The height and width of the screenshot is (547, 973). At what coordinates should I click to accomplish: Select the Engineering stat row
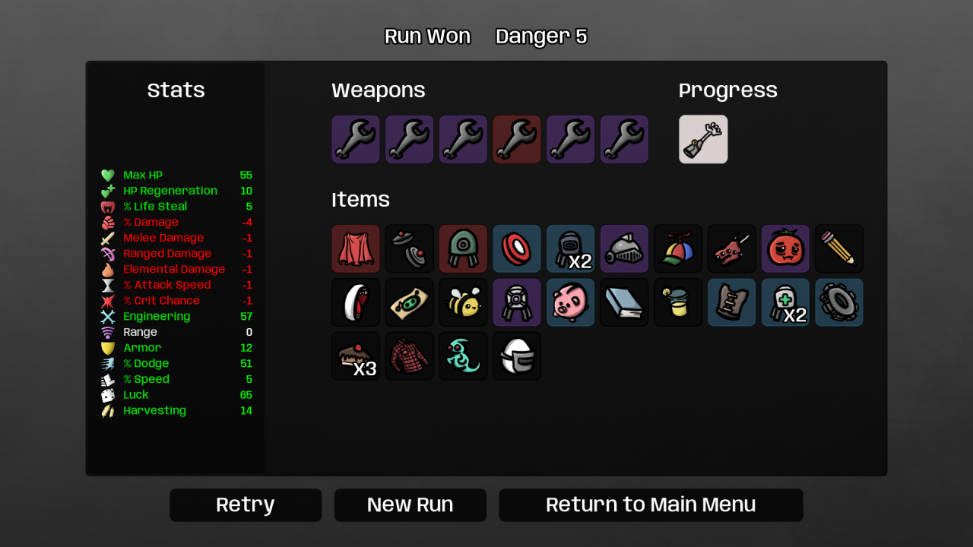click(x=176, y=317)
